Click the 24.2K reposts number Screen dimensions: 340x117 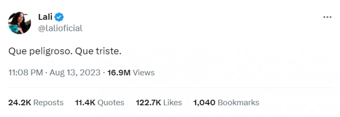tap(19, 102)
